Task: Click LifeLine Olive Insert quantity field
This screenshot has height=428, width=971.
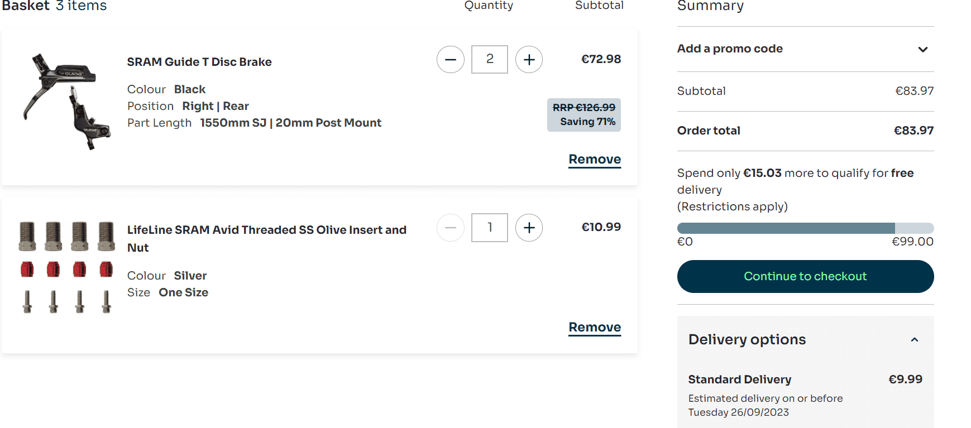Action: click(490, 228)
